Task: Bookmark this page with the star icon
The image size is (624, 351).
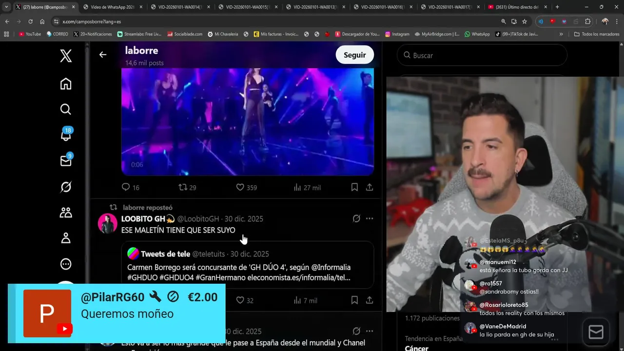Action: point(525,21)
